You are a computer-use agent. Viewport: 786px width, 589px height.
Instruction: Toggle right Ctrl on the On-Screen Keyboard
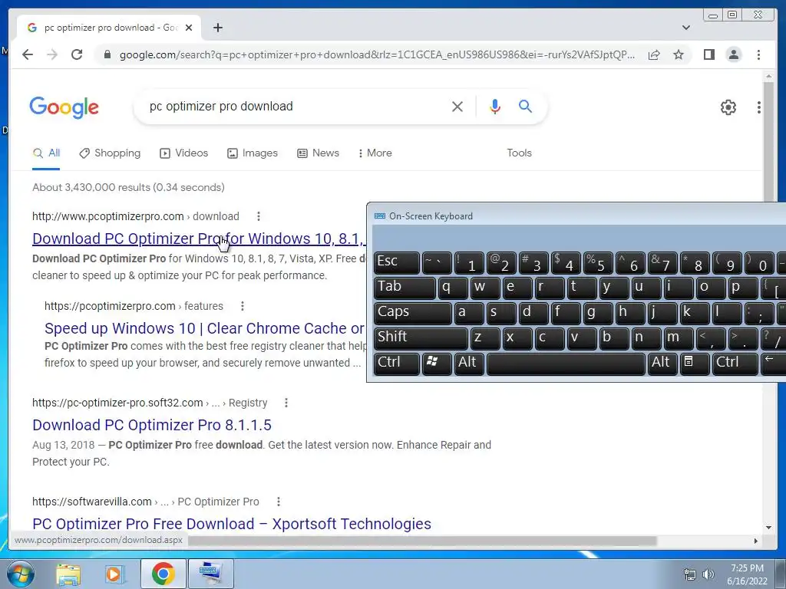(x=735, y=364)
